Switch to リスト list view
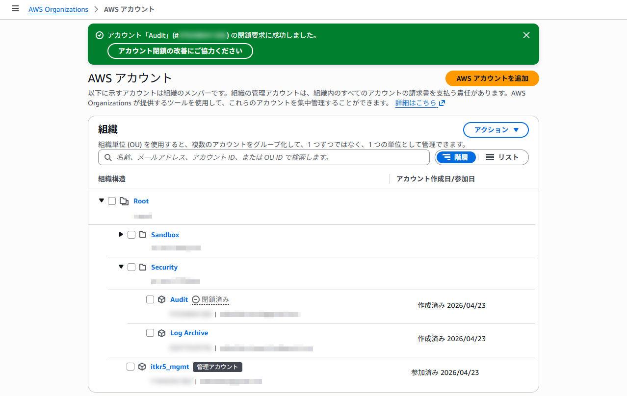This screenshot has height=396, width=627. (502, 157)
